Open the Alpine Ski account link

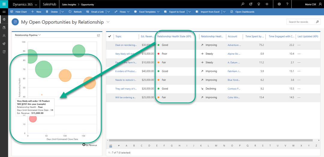click(234, 54)
